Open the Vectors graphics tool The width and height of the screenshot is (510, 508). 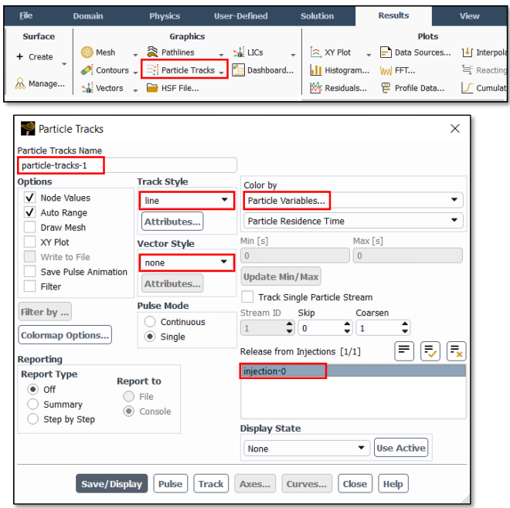[102, 88]
